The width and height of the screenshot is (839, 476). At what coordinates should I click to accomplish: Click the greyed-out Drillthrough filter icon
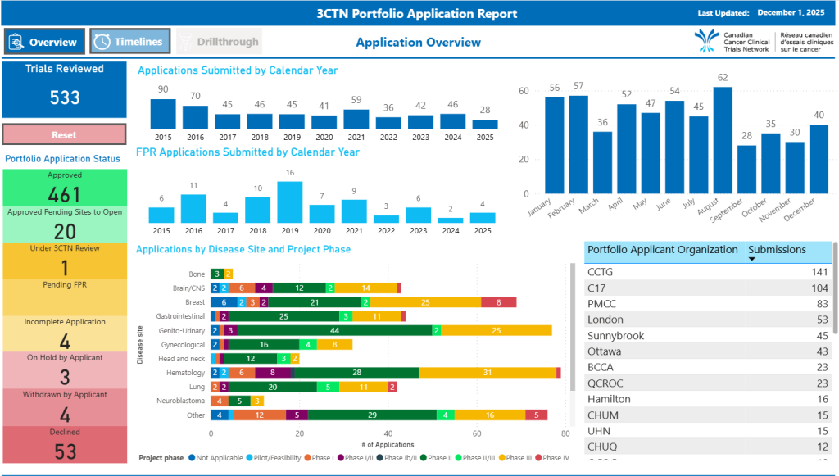point(186,42)
